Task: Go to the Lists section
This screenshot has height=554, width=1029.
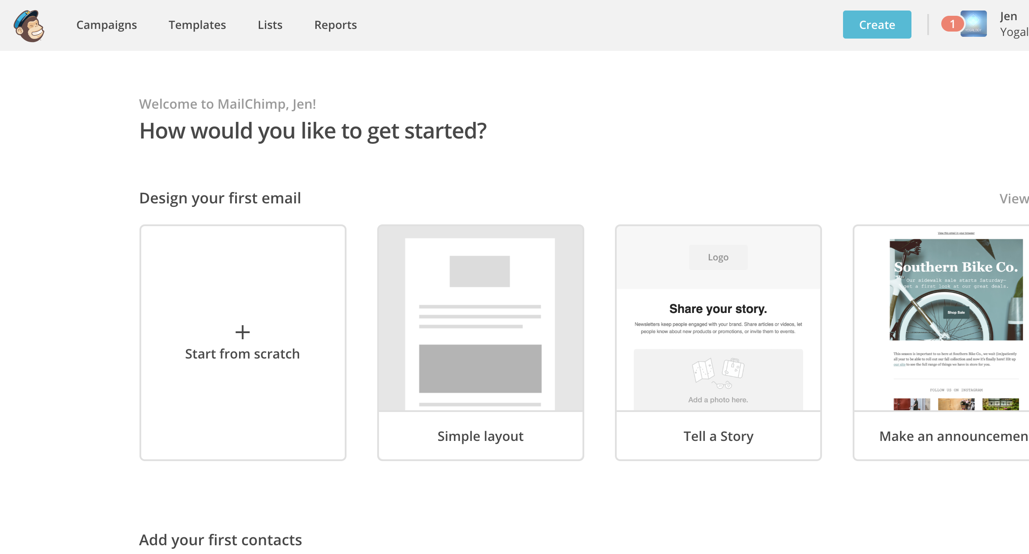Action: pos(270,25)
